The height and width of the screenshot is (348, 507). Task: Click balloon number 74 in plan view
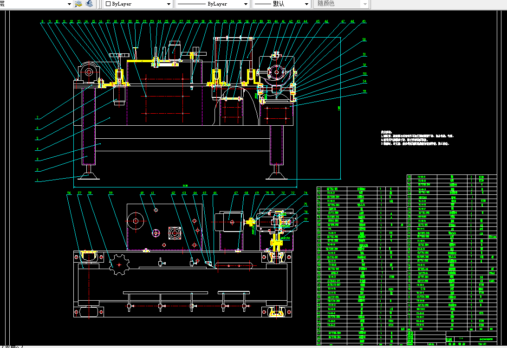pos(305,193)
